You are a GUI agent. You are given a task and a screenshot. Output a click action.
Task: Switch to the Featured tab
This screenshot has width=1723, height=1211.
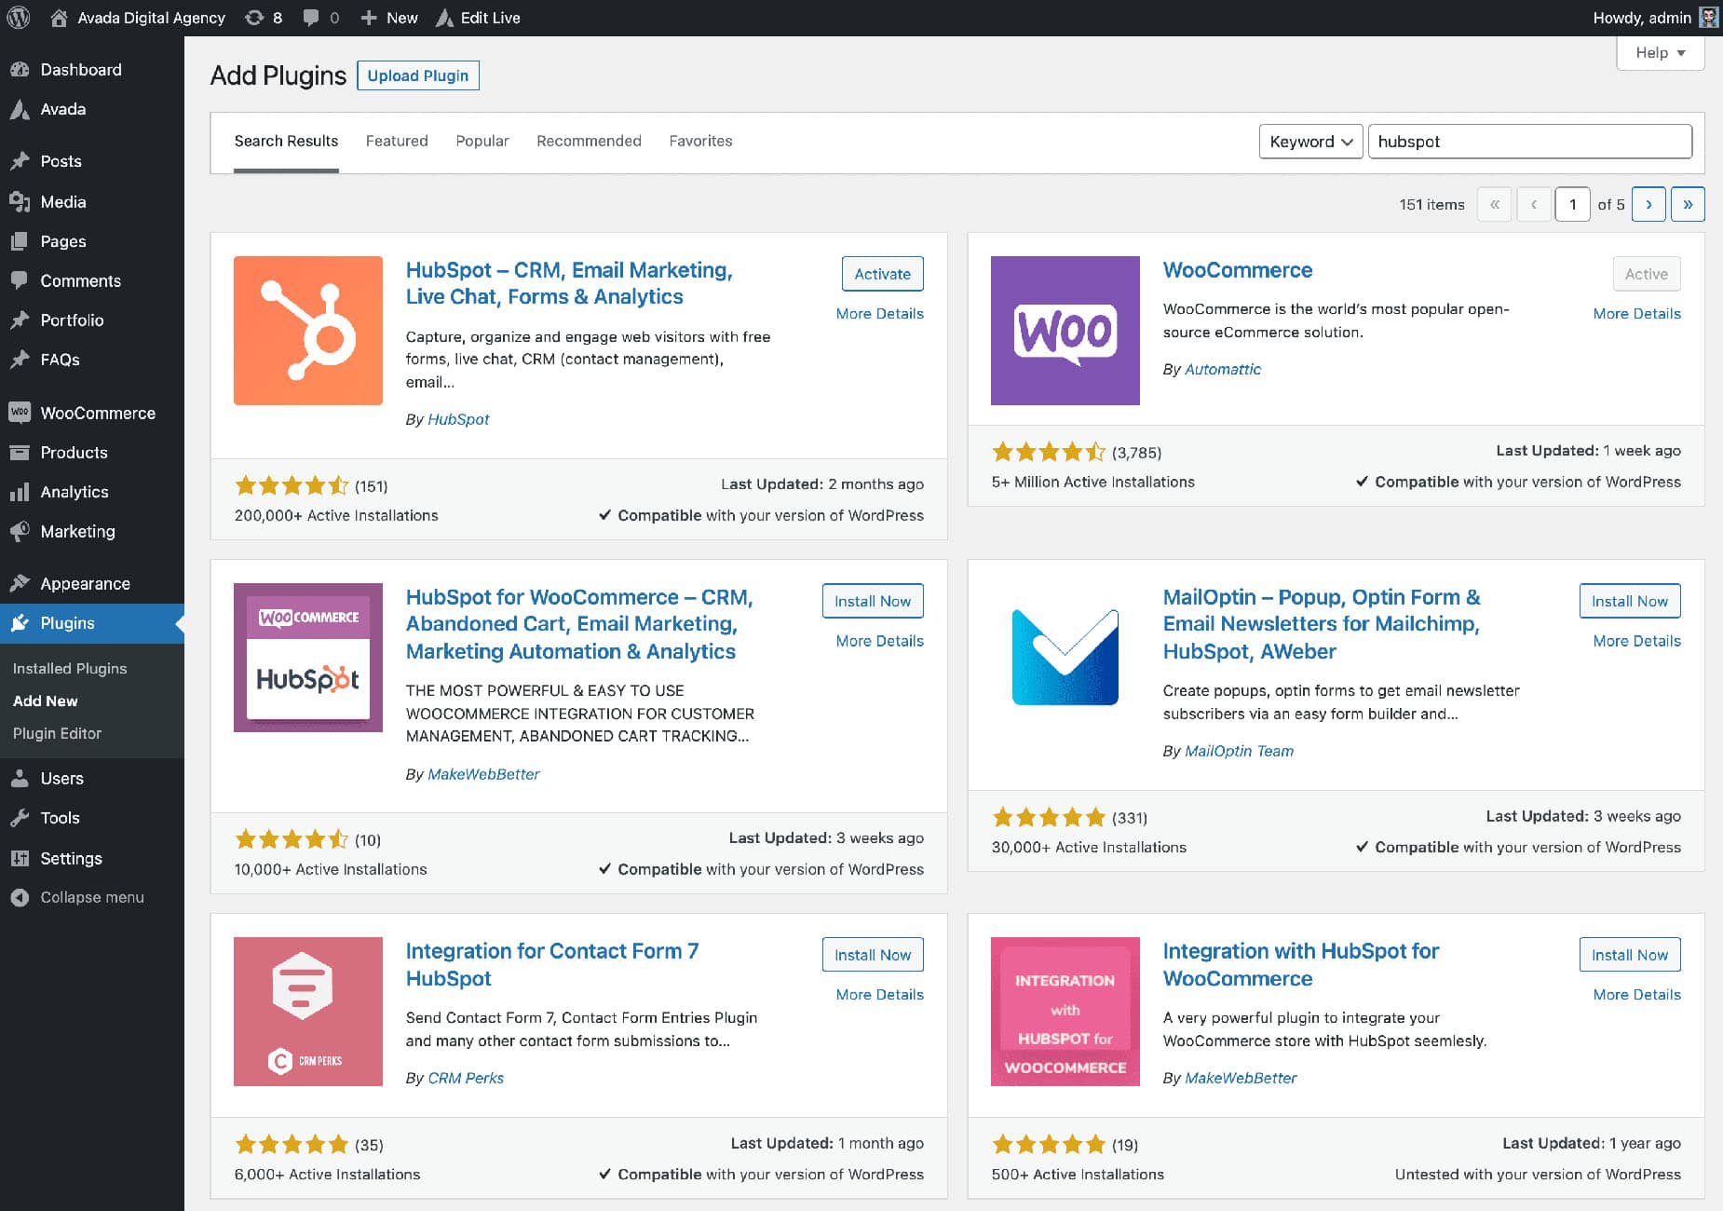pyautogui.click(x=397, y=142)
